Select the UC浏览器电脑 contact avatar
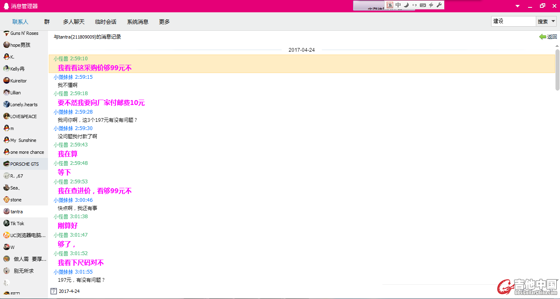 pyautogui.click(x=7, y=235)
